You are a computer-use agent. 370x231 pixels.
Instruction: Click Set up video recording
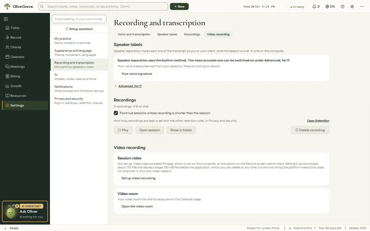[x=138, y=178]
